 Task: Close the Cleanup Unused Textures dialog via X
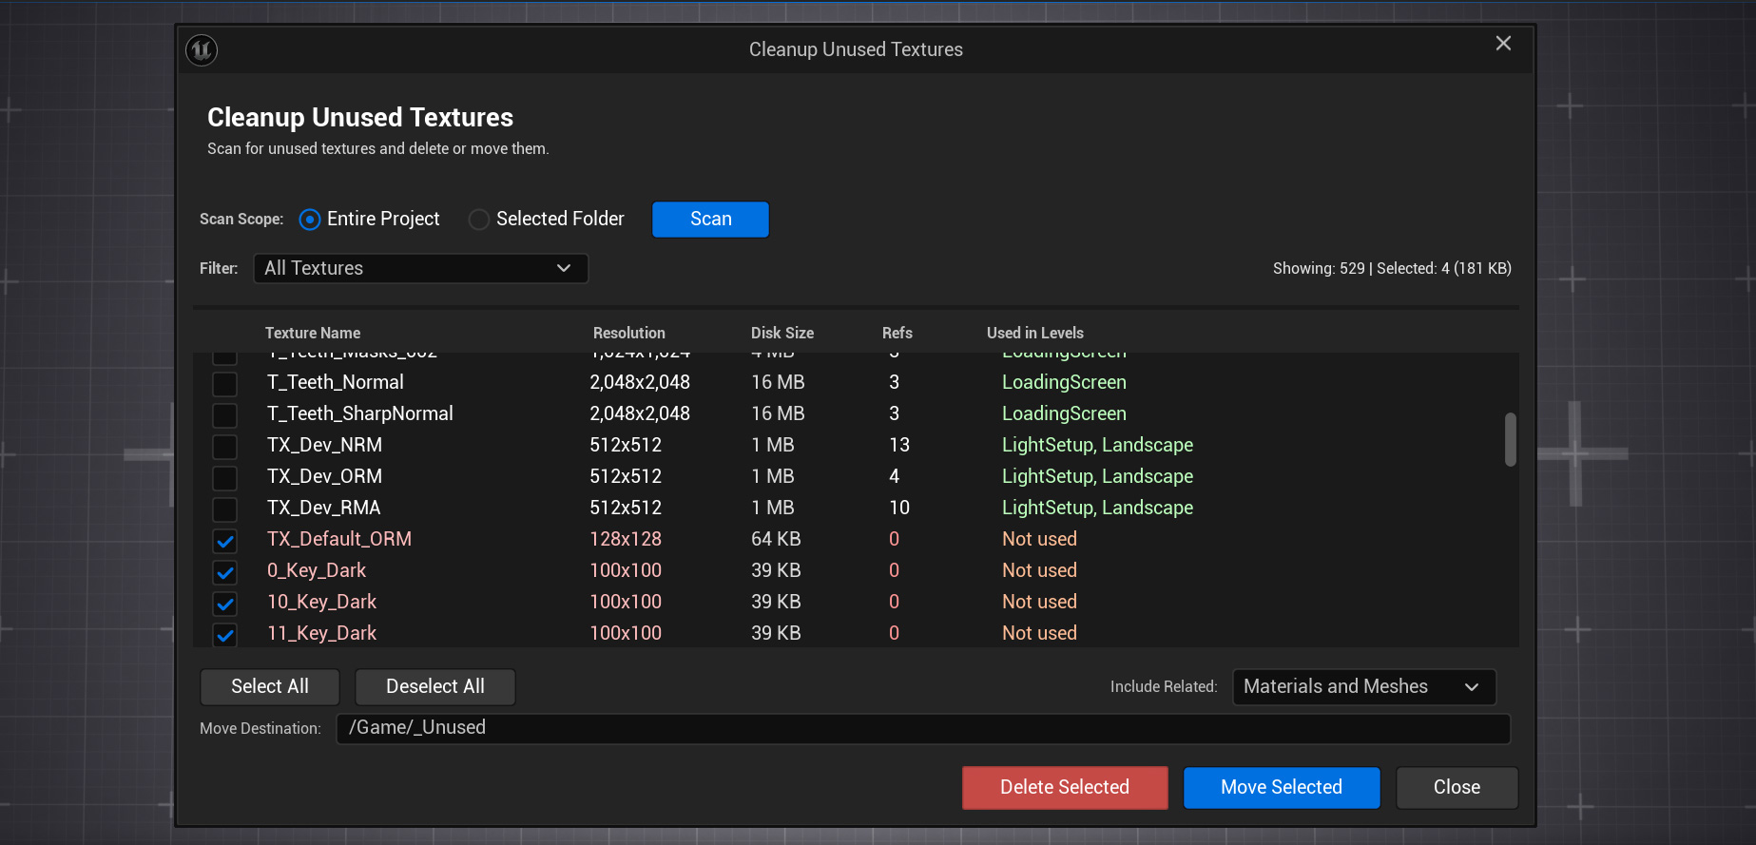[1503, 44]
